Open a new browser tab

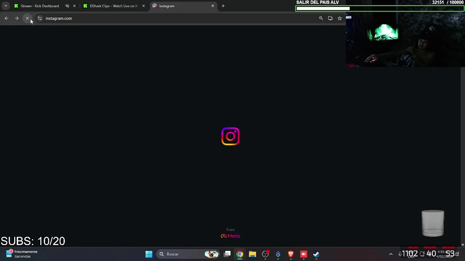(223, 6)
